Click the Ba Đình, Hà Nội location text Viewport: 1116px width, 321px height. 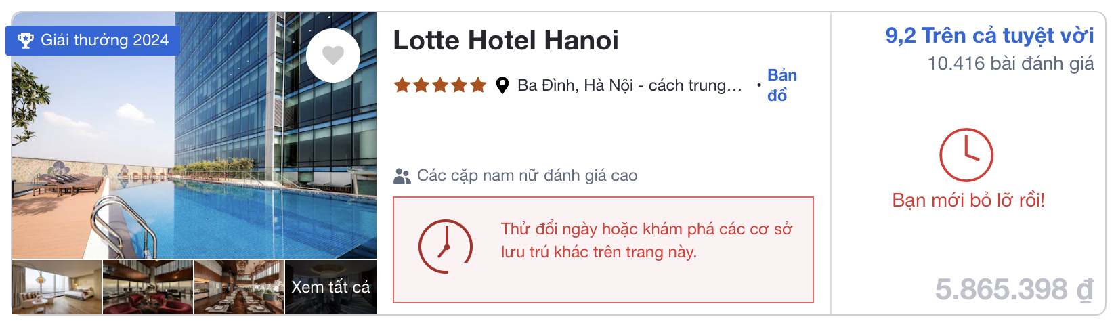click(x=629, y=85)
